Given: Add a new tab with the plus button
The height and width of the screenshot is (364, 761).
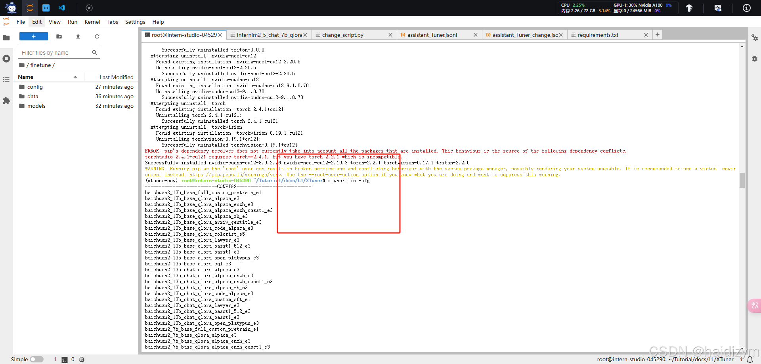Looking at the screenshot, I should pos(658,34).
